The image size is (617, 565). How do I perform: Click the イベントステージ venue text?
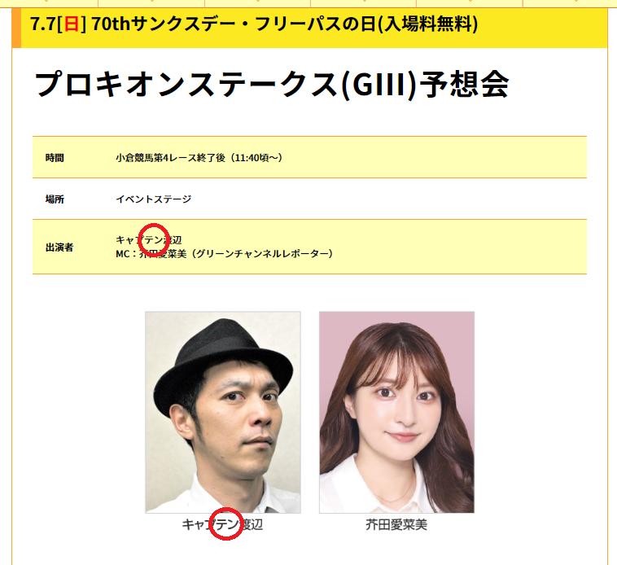pyautogui.click(x=154, y=199)
